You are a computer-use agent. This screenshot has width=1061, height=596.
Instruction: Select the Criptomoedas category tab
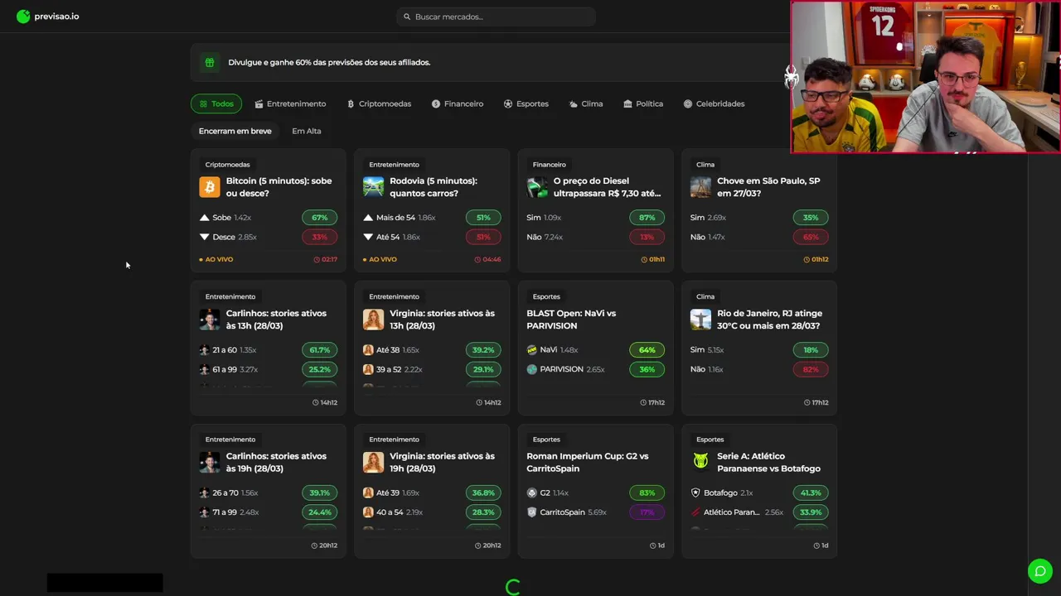[379, 103]
